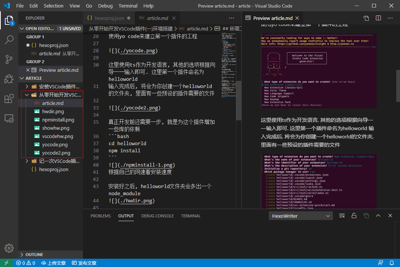Expand the 安装VSCode插件 folder
This screenshot has width=400, height=267.
coord(51,86)
